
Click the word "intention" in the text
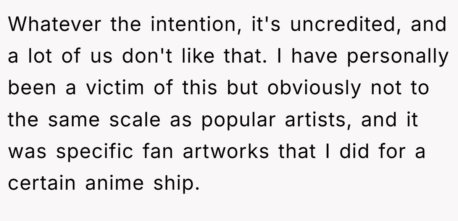192,25
